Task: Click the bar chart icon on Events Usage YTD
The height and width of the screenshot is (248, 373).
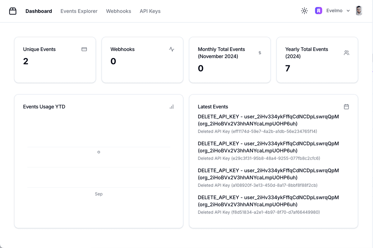Action: click(x=171, y=107)
